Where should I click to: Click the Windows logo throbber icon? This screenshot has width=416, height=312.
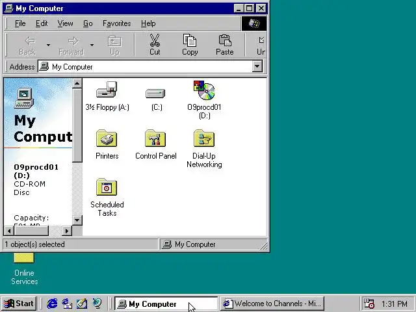pyautogui.click(x=254, y=23)
